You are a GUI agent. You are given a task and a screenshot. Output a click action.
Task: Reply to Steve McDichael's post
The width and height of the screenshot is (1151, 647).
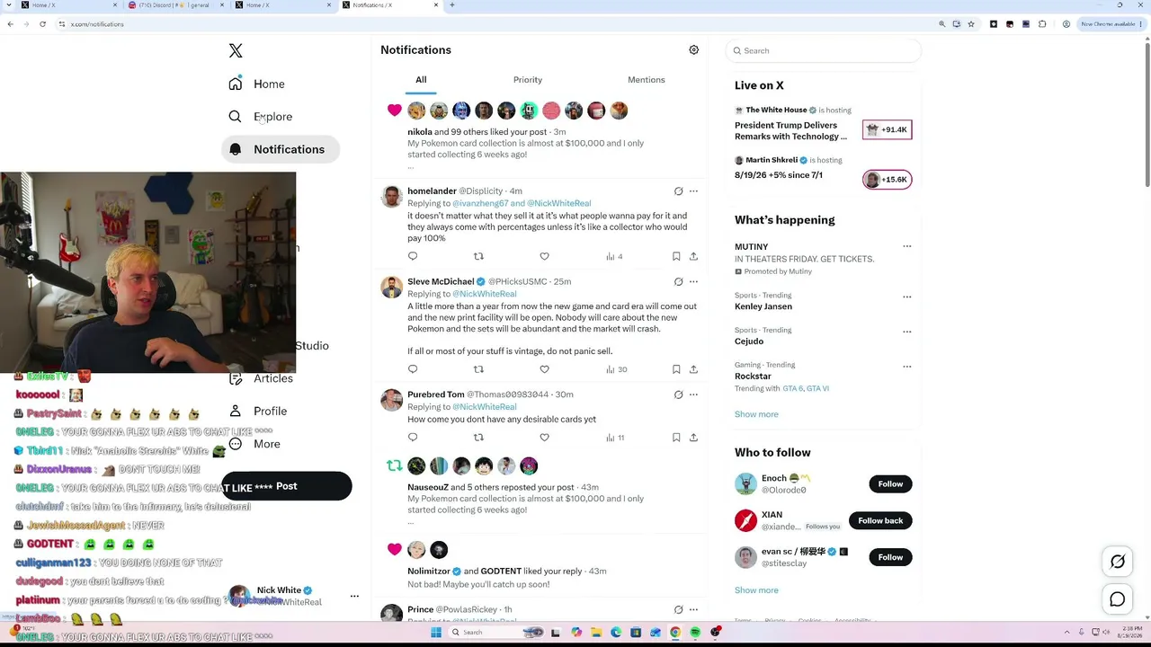point(413,369)
